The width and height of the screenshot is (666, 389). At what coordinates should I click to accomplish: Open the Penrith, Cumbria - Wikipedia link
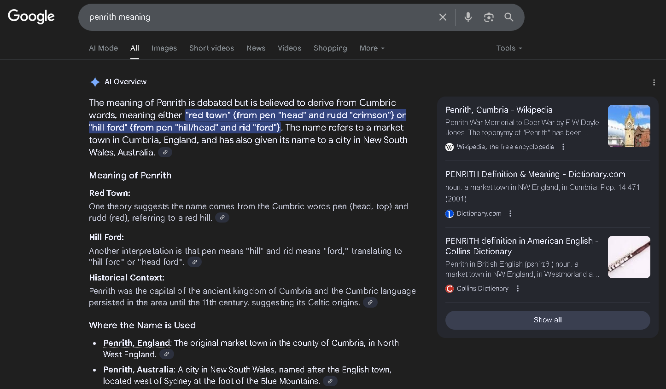click(499, 110)
